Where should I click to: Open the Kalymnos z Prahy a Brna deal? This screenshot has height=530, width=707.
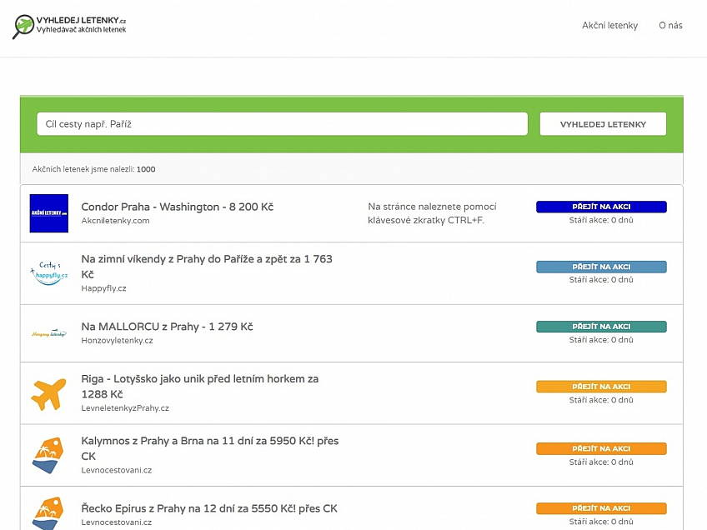[209, 448]
